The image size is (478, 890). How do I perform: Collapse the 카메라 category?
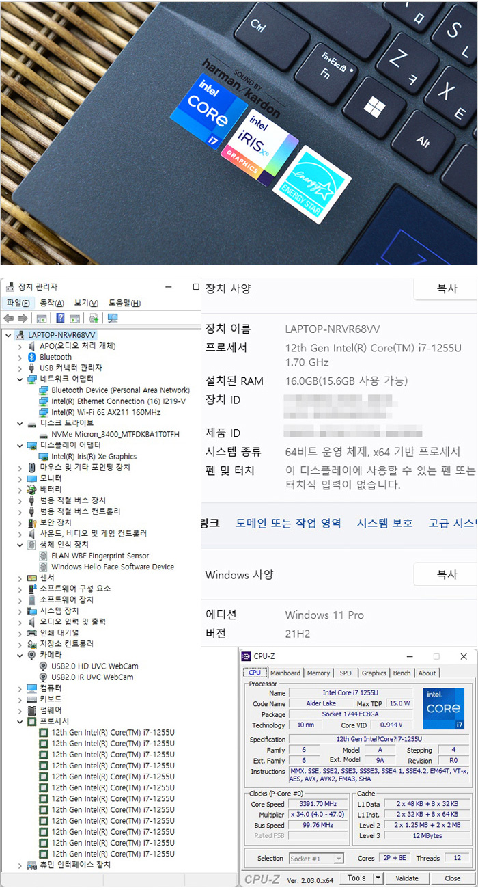coord(20,655)
